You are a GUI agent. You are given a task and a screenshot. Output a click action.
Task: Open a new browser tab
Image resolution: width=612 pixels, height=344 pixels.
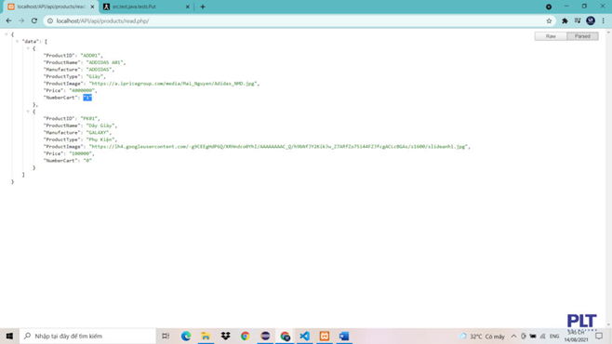pos(203,7)
